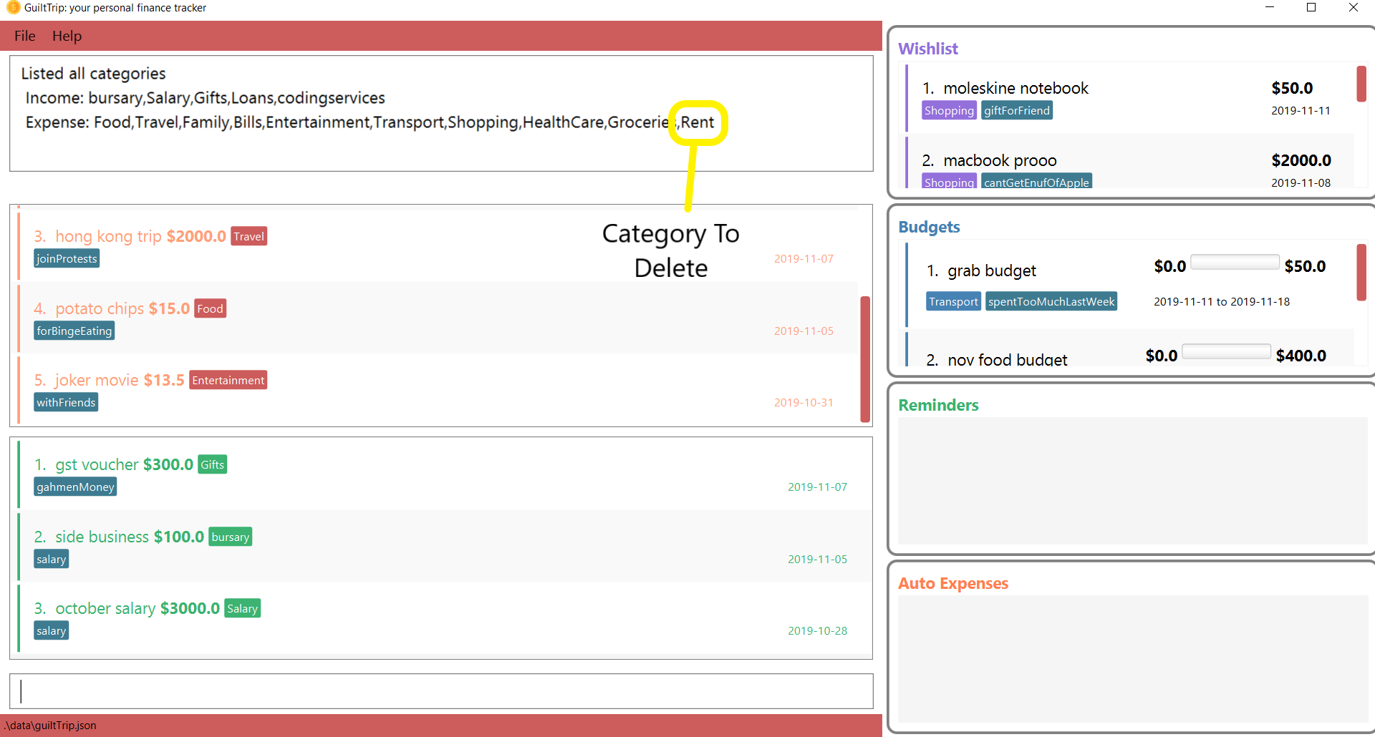Click the Travel category tag
Image resolution: width=1375 pixels, height=737 pixels.
coord(249,236)
